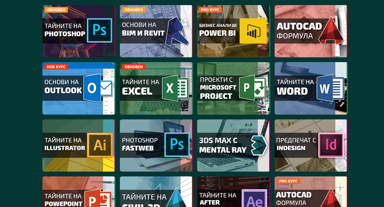The width and height of the screenshot is (384, 207).
Task: Click the Ps icon on Photoshop Fastweb card
Action: (x=177, y=145)
